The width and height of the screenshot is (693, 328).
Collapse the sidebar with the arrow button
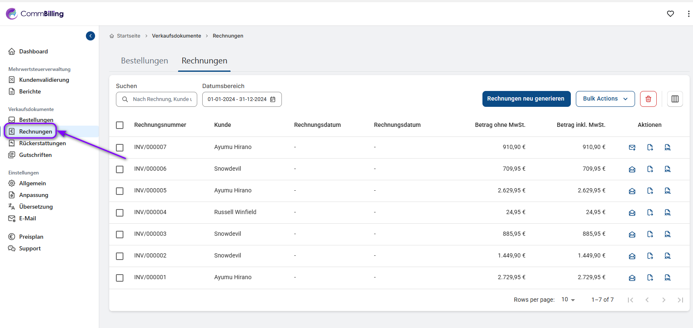[90, 36]
